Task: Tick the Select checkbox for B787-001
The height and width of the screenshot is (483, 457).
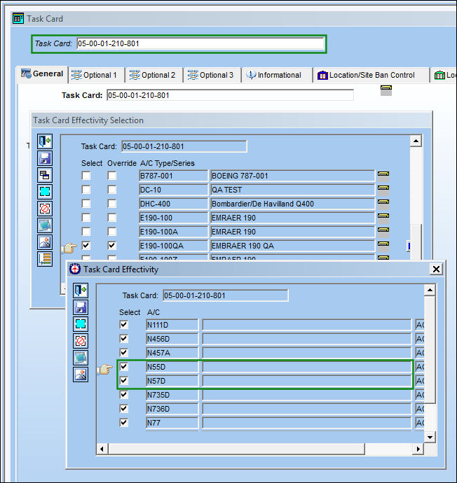Action: coord(86,176)
